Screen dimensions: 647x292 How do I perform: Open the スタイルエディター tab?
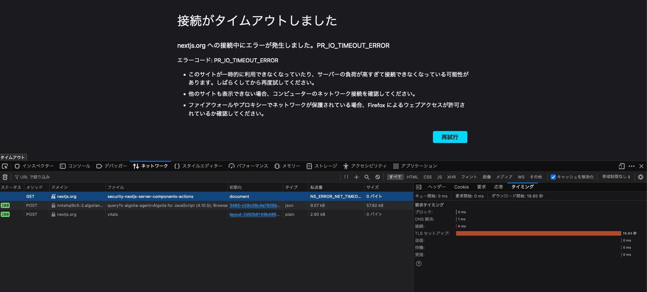click(198, 166)
